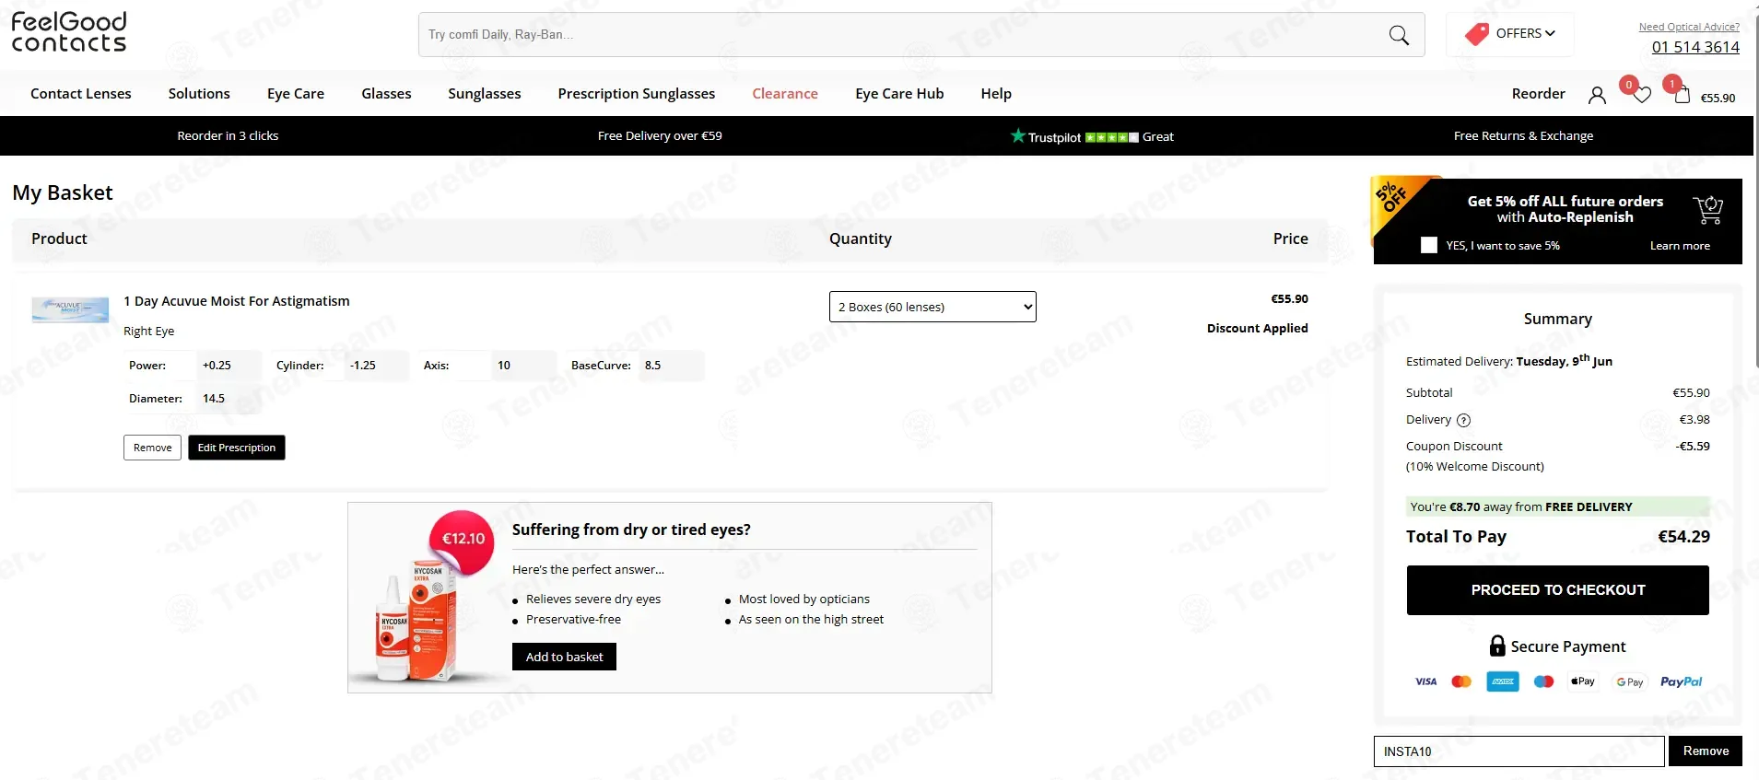This screenshot has width=1759, height=780.
Task: Open the account profile icon
Action: (1597, 95)
